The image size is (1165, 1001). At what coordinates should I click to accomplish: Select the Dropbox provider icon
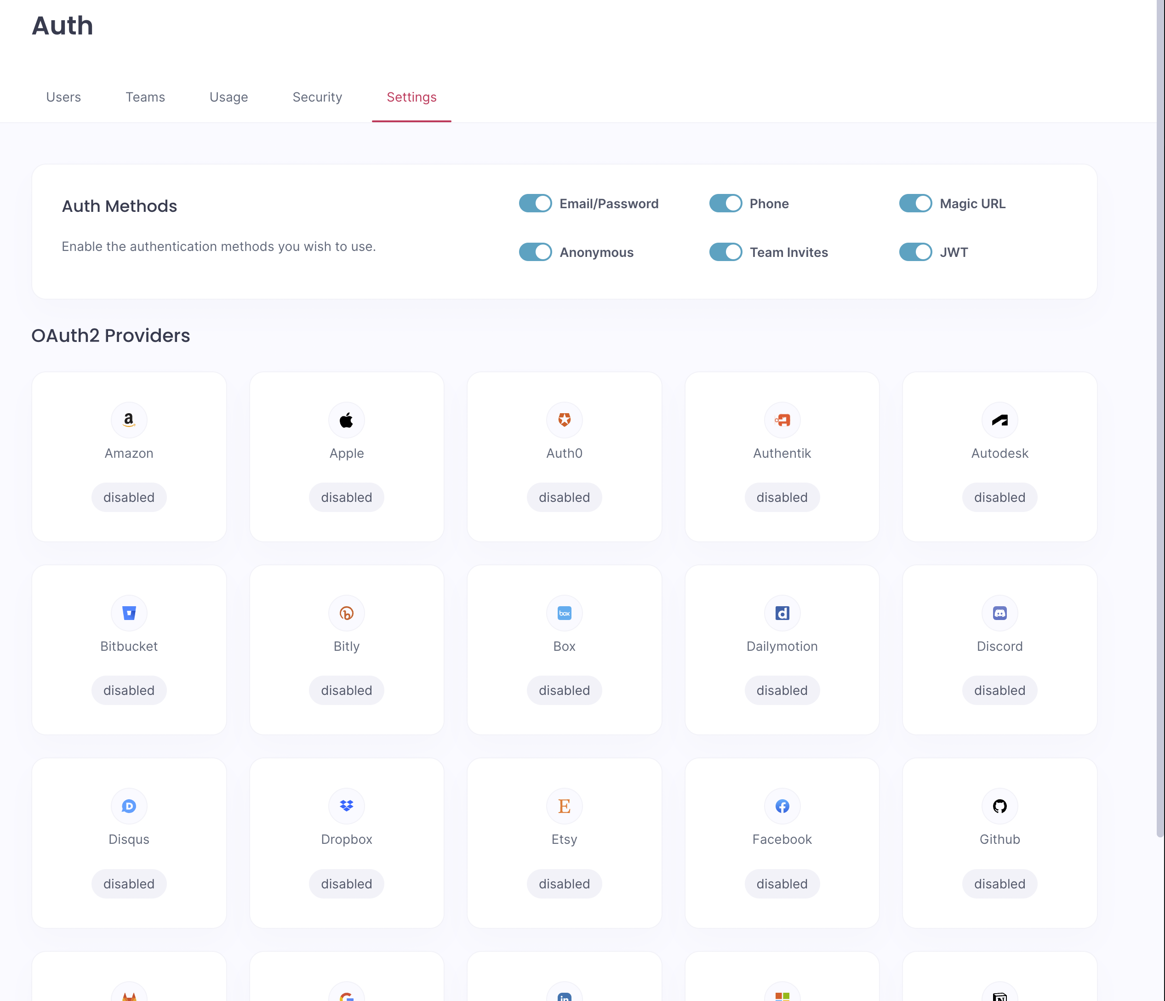pyautogui.click(x=346, y=806)
